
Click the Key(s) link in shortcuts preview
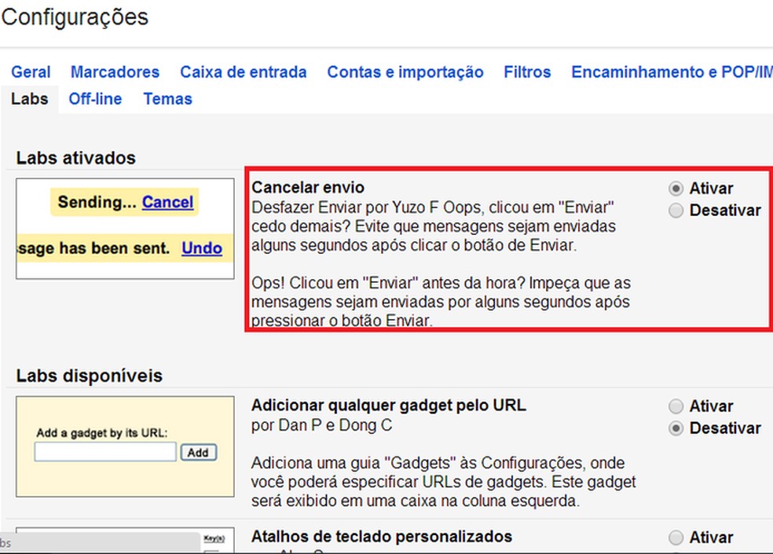coord(215,540)
